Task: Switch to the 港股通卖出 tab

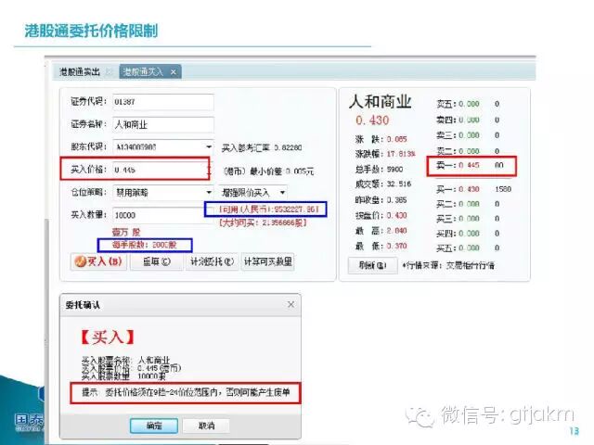Action: coord(80,72)
